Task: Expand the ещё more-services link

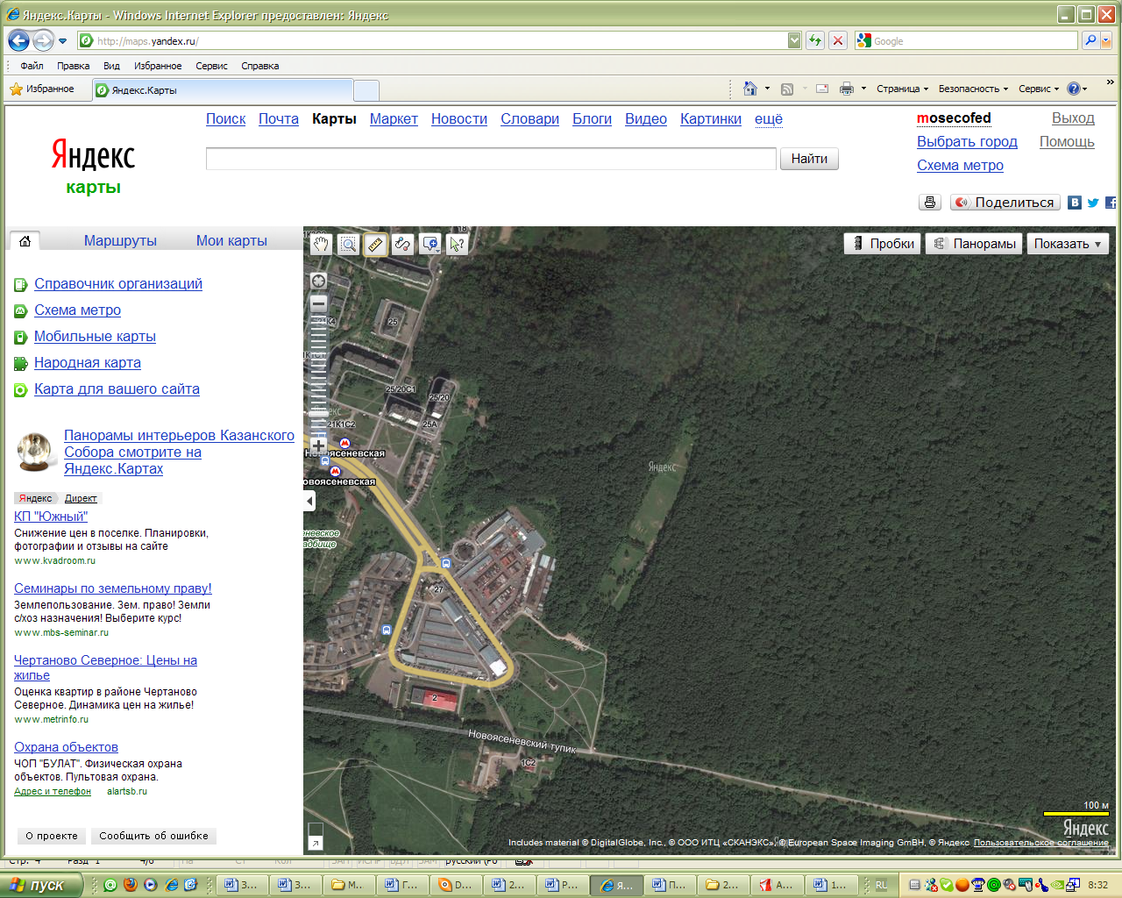Action: coord(769,118)
